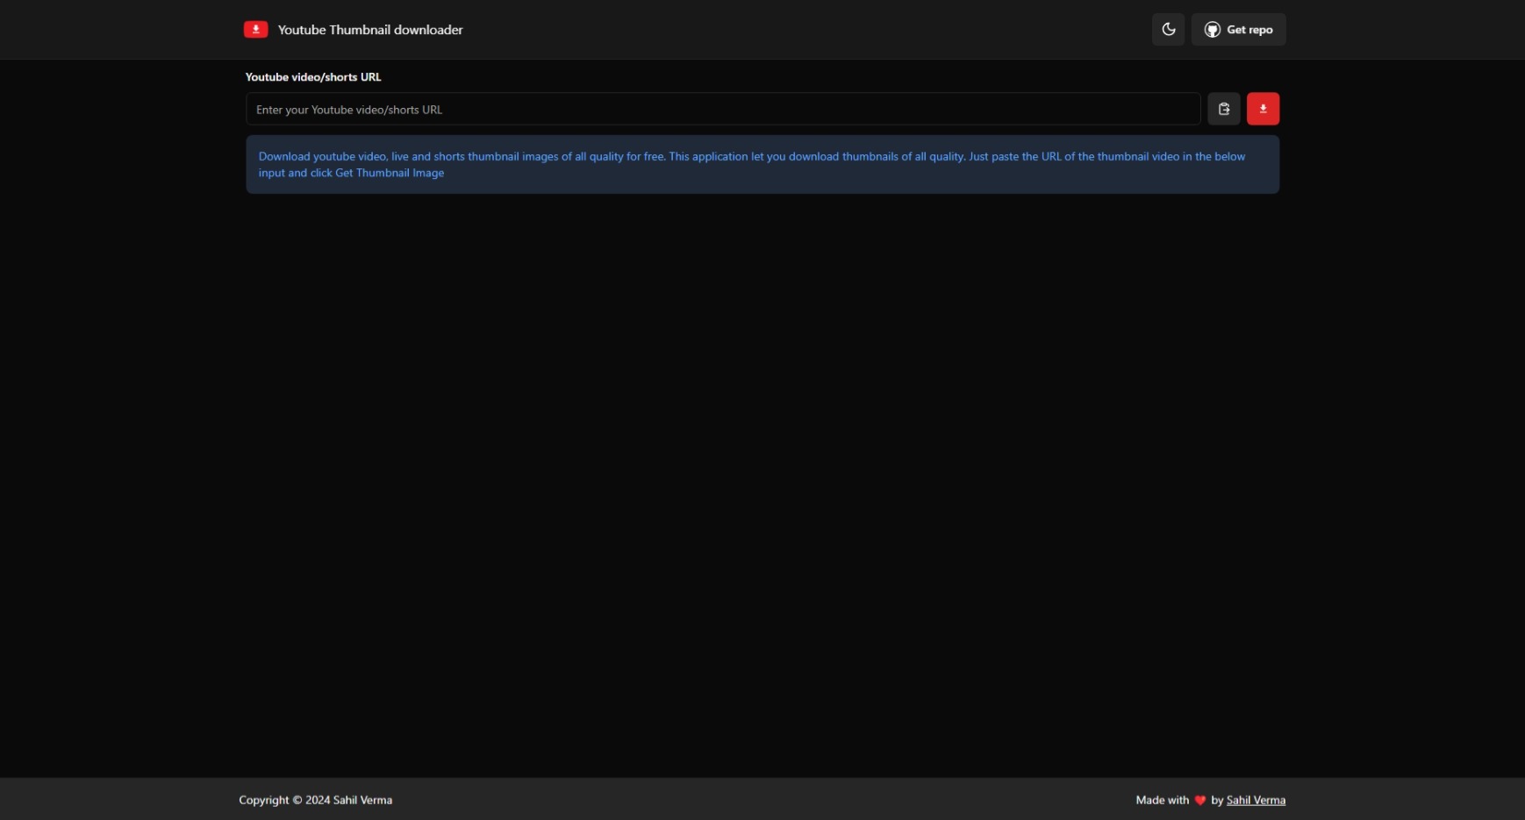The height and width of the screenshot is (820, 1525).
Task: Click the red download thumbnail button
Action: pos(1263,110)
